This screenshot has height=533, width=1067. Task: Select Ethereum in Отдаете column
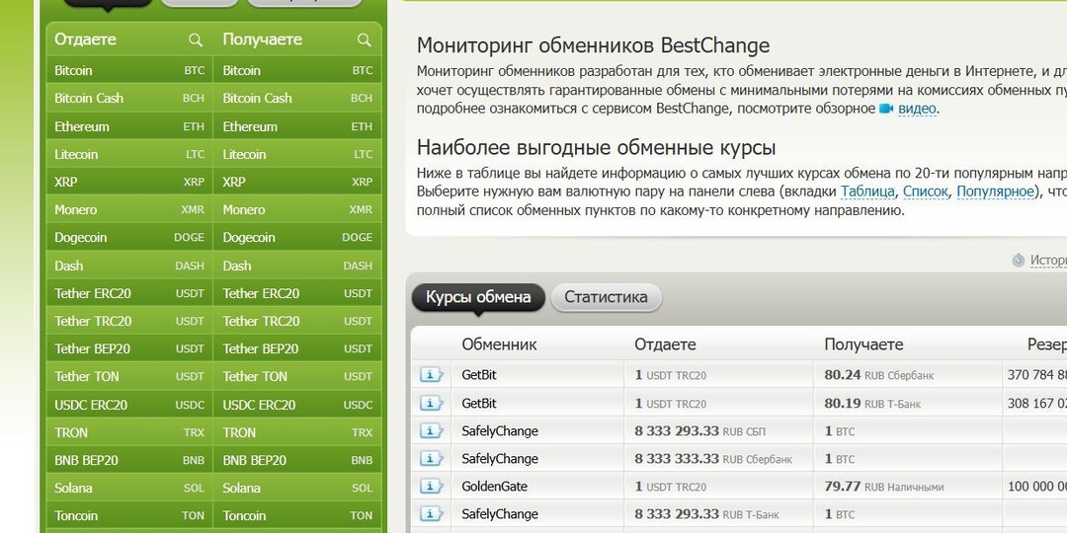click(129, 126)
